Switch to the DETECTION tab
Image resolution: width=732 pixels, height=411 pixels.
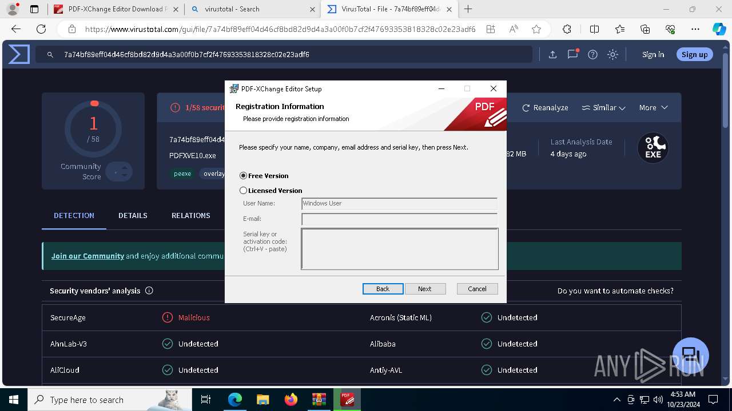(x=74, y=215)
